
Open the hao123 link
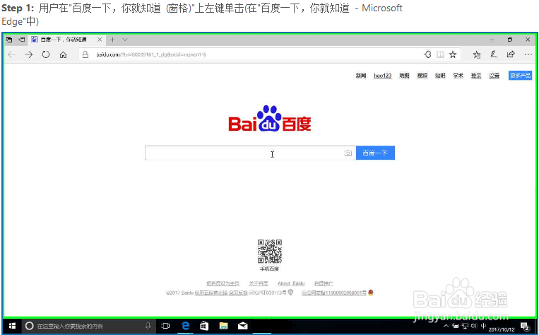pos(383,76)
